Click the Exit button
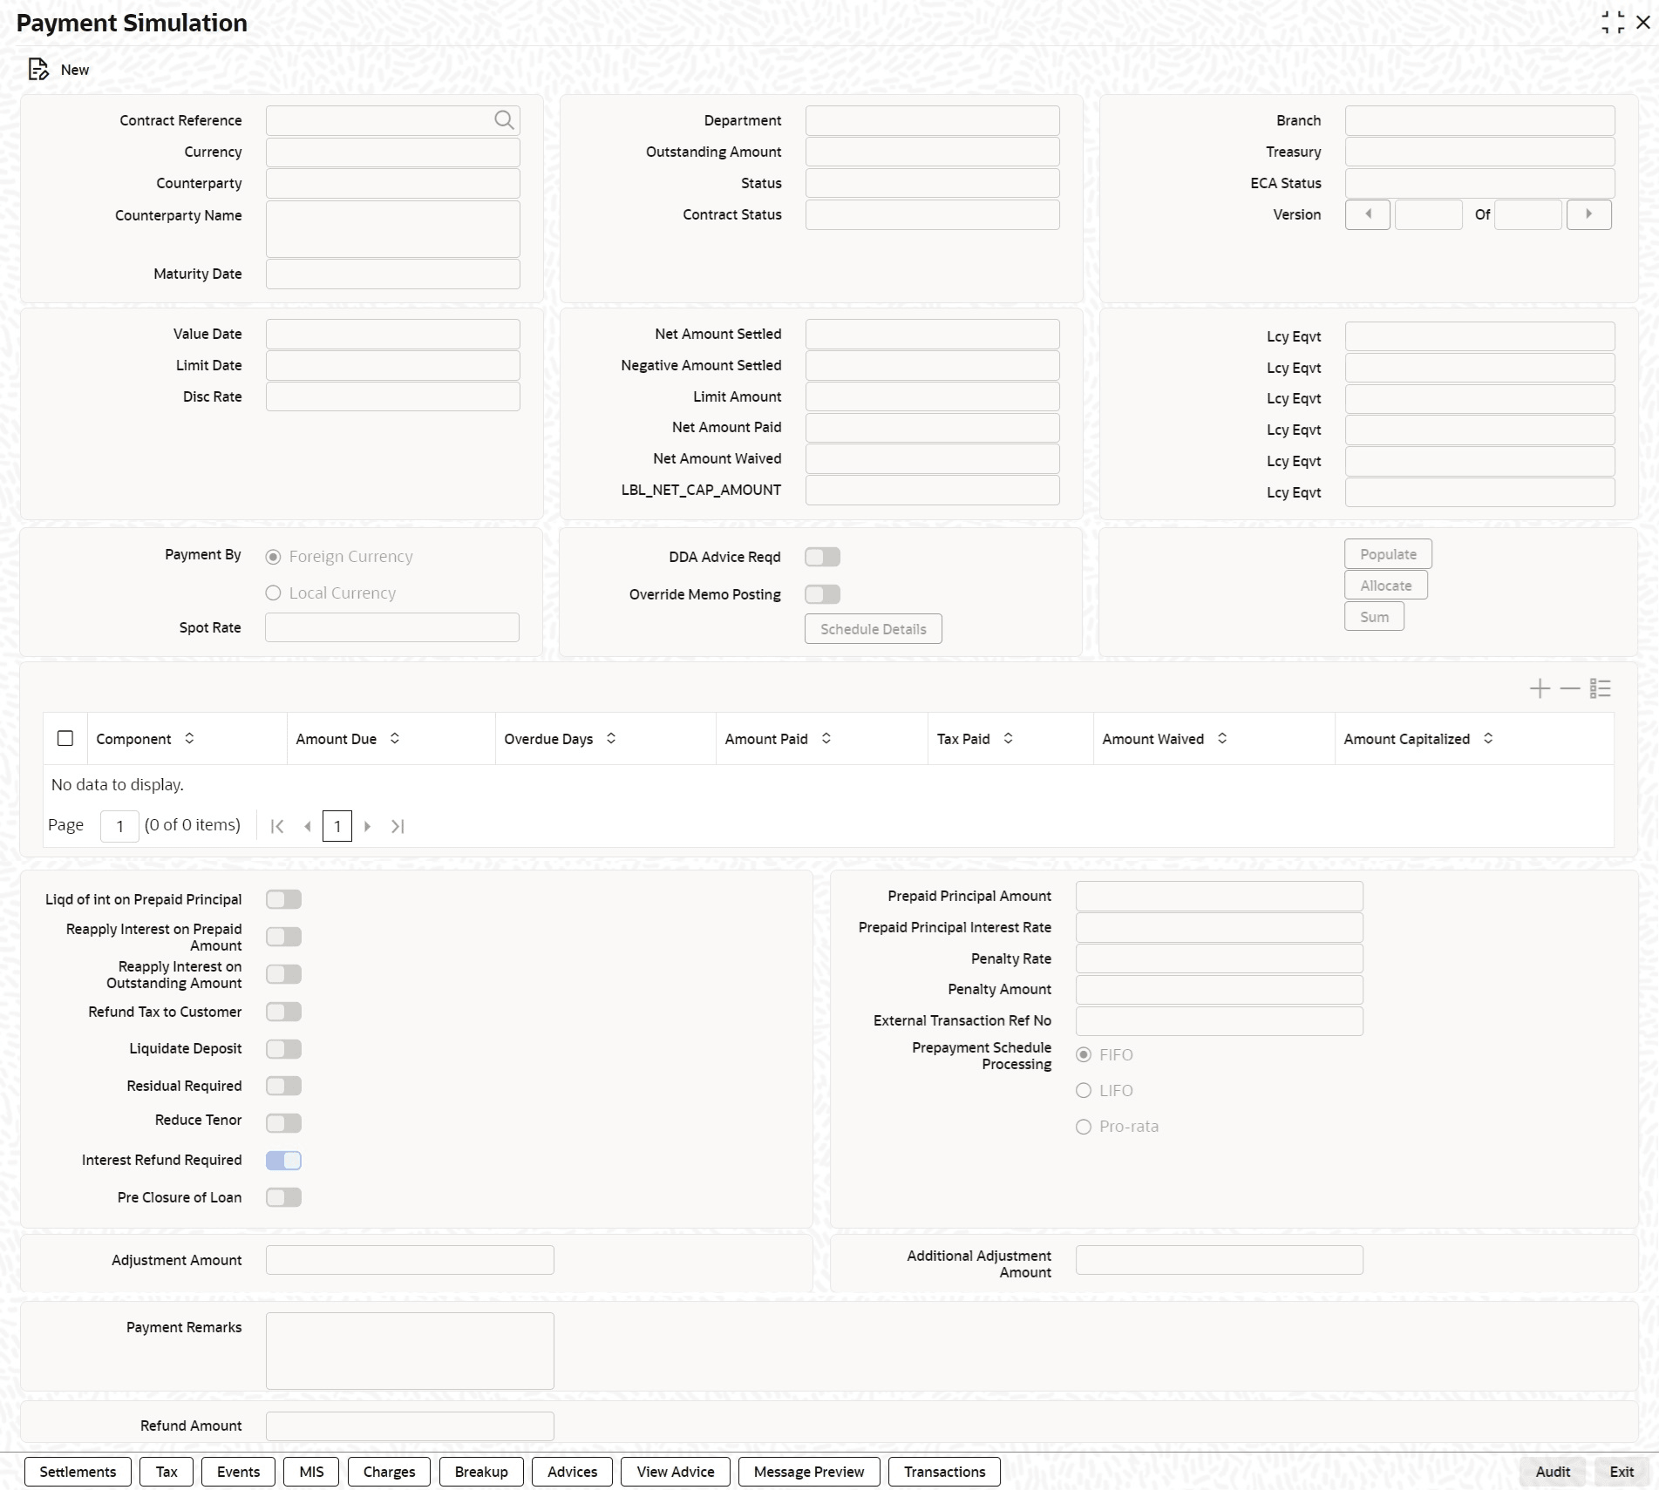 1622,1472
